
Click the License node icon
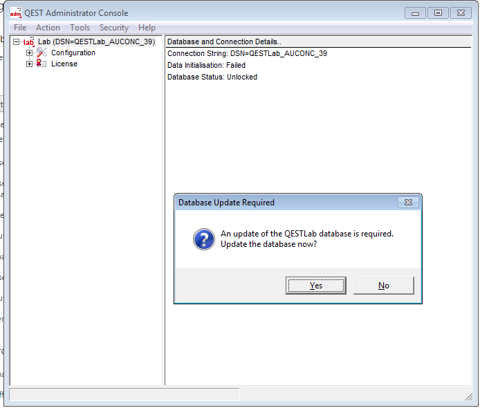pyautogui.click(x=41, y=64)
